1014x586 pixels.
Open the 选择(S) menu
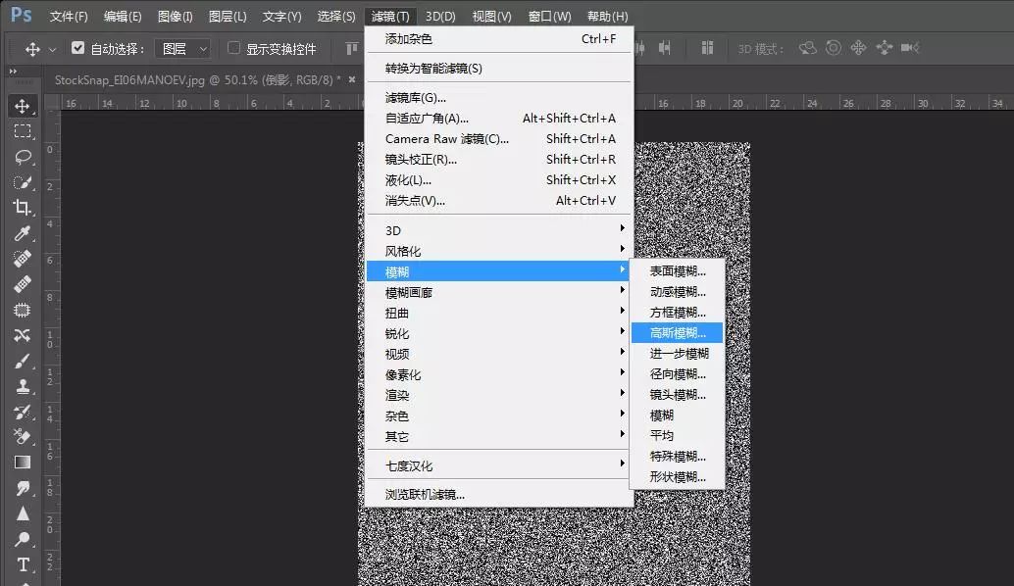(x=336, y=16)
